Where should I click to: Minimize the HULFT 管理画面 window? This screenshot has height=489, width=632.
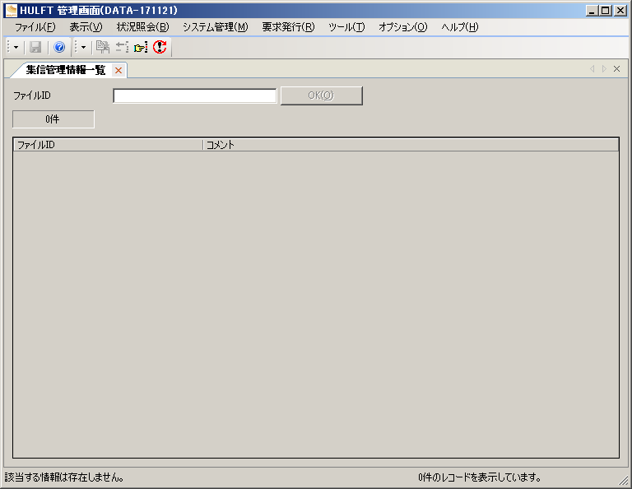point(592,11)
